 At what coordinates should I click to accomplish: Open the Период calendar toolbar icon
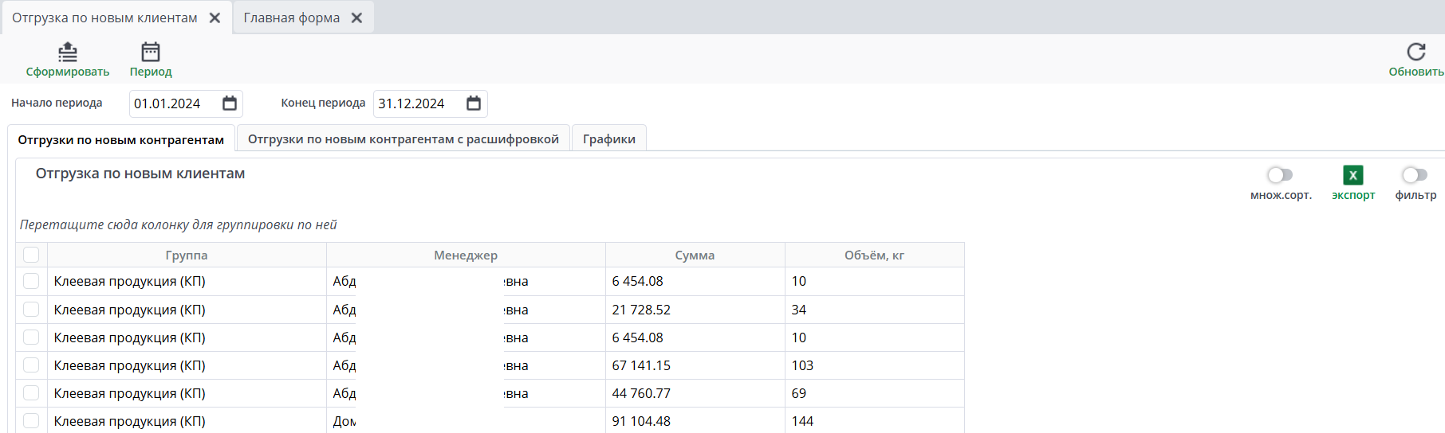(x=151, y=53)
